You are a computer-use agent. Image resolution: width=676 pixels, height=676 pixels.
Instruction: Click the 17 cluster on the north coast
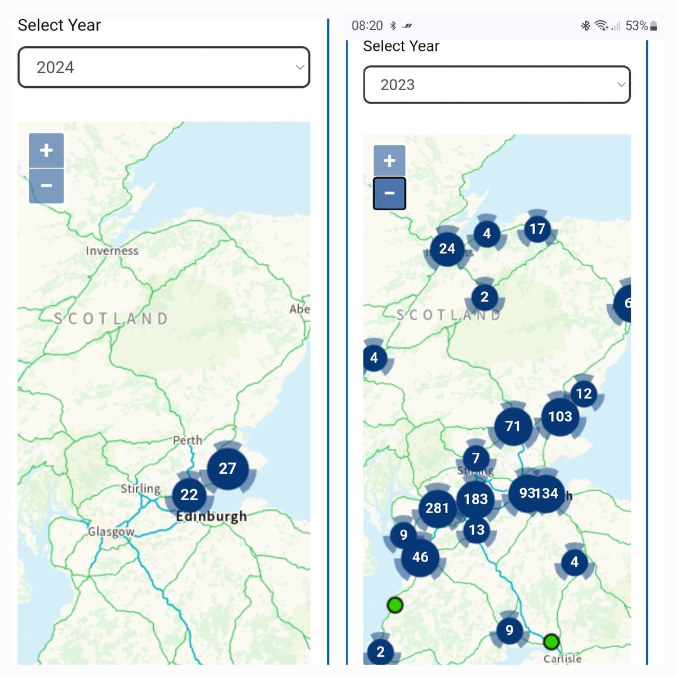(537, 229)
